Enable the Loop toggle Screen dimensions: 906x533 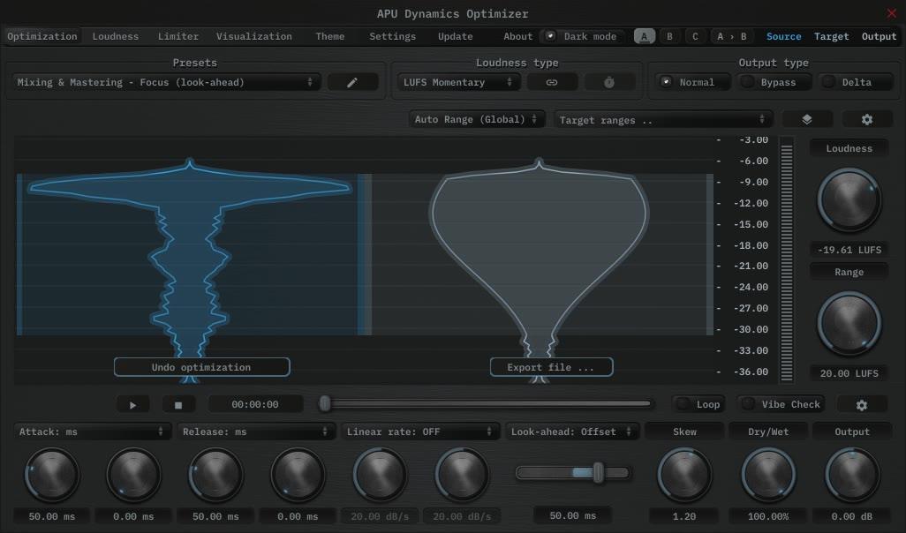click(x=698, y=404)
